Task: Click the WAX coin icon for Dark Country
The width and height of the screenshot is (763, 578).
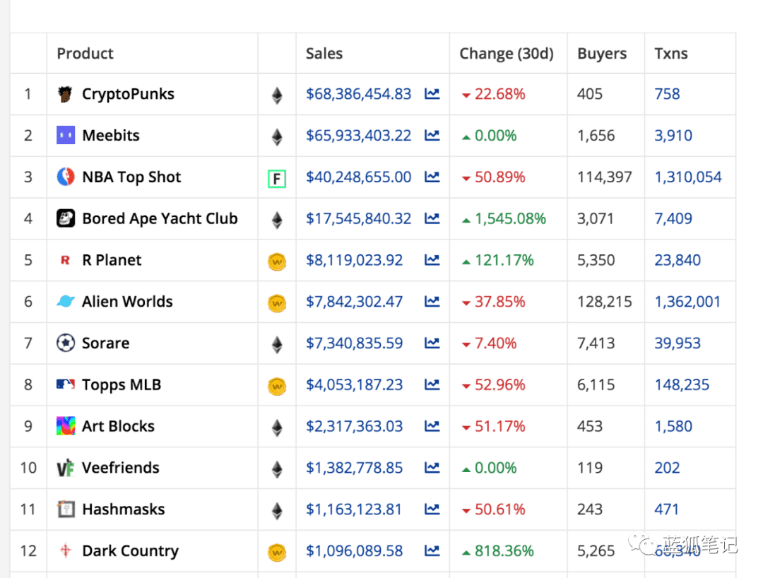Action: (277, 553)
